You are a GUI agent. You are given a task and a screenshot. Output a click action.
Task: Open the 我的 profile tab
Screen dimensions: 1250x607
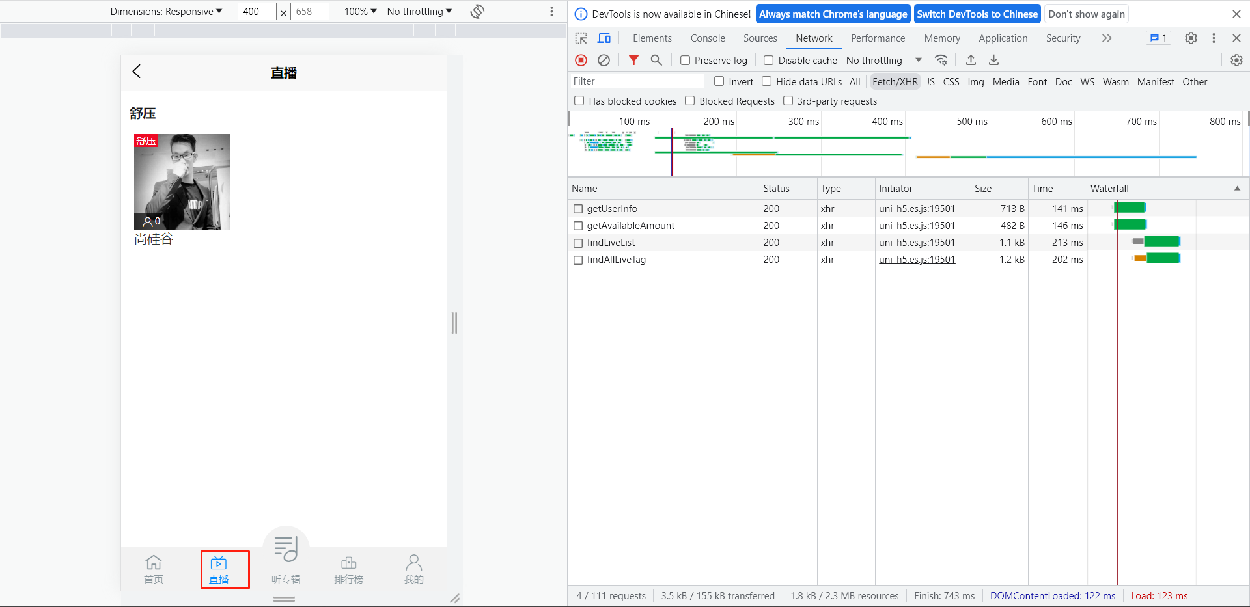tap(414, 569)
